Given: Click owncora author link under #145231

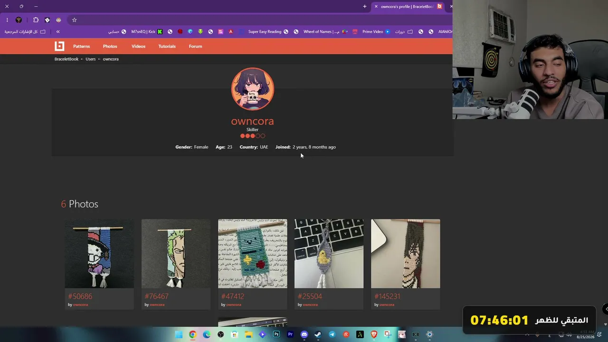Looking at the screenshot, I should tap(387, 304).
